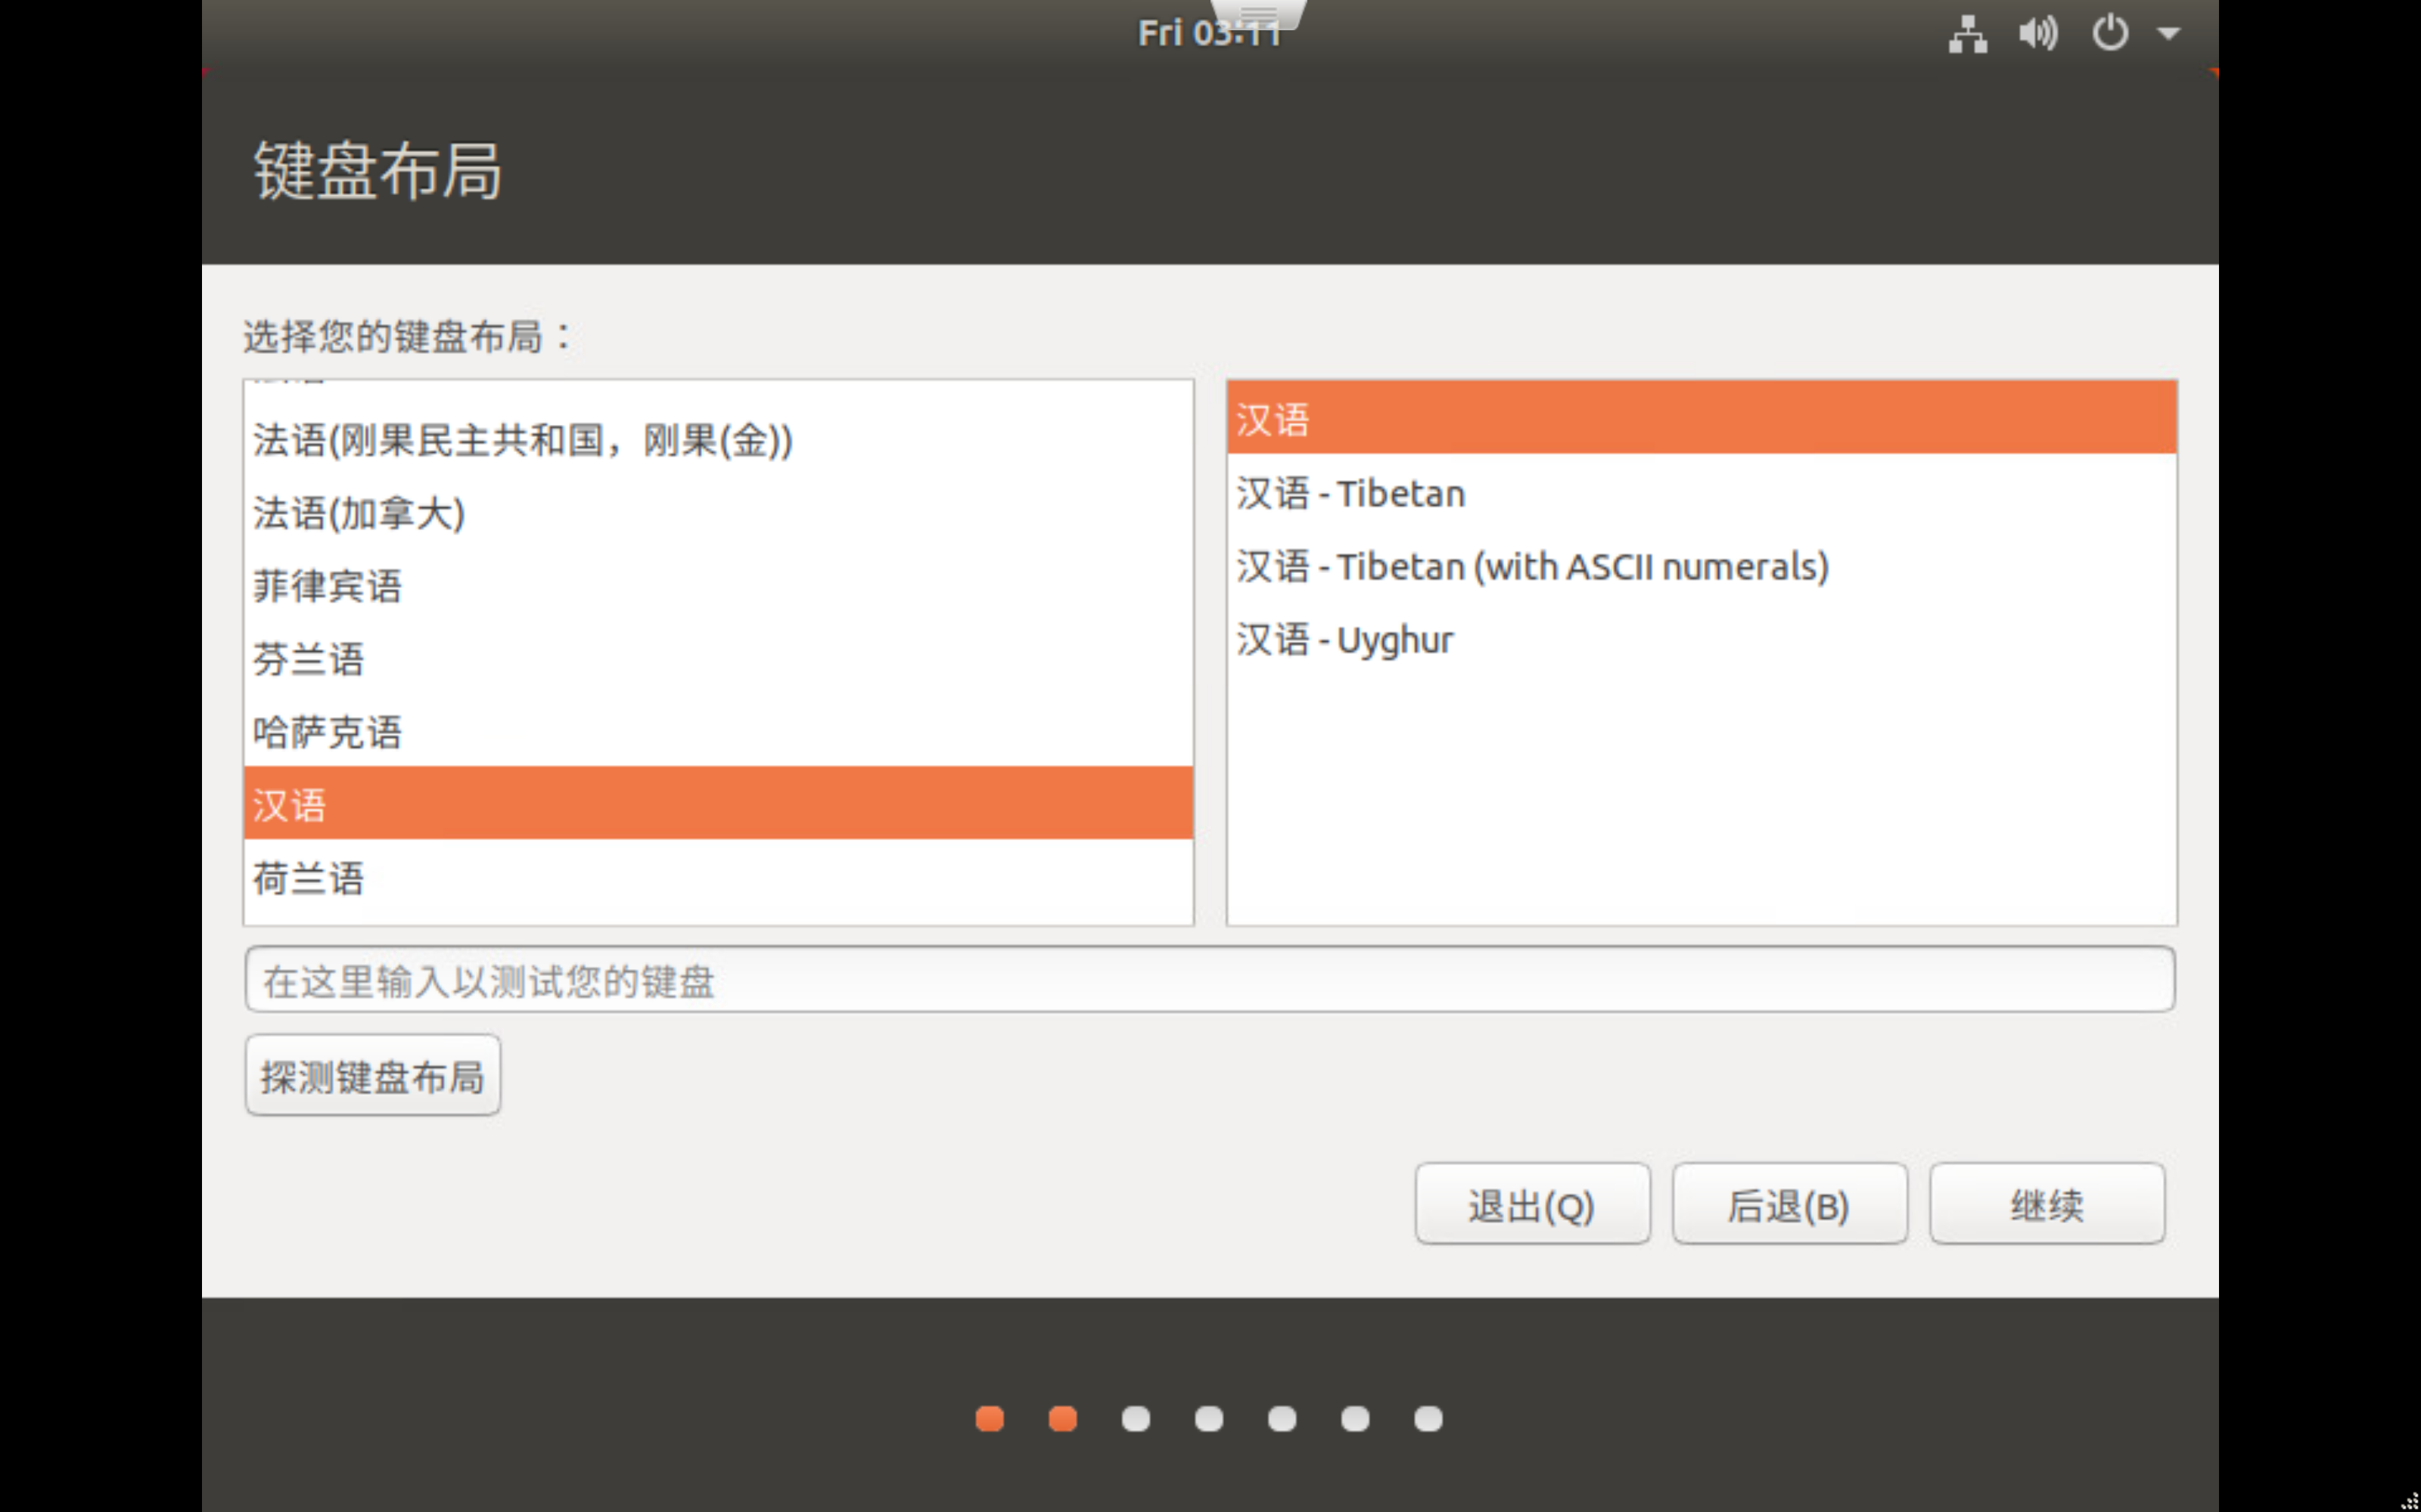Choose 汉语 - Uyghur variant
This screenshot has width=2421, height=1512.
[1701, 640]
